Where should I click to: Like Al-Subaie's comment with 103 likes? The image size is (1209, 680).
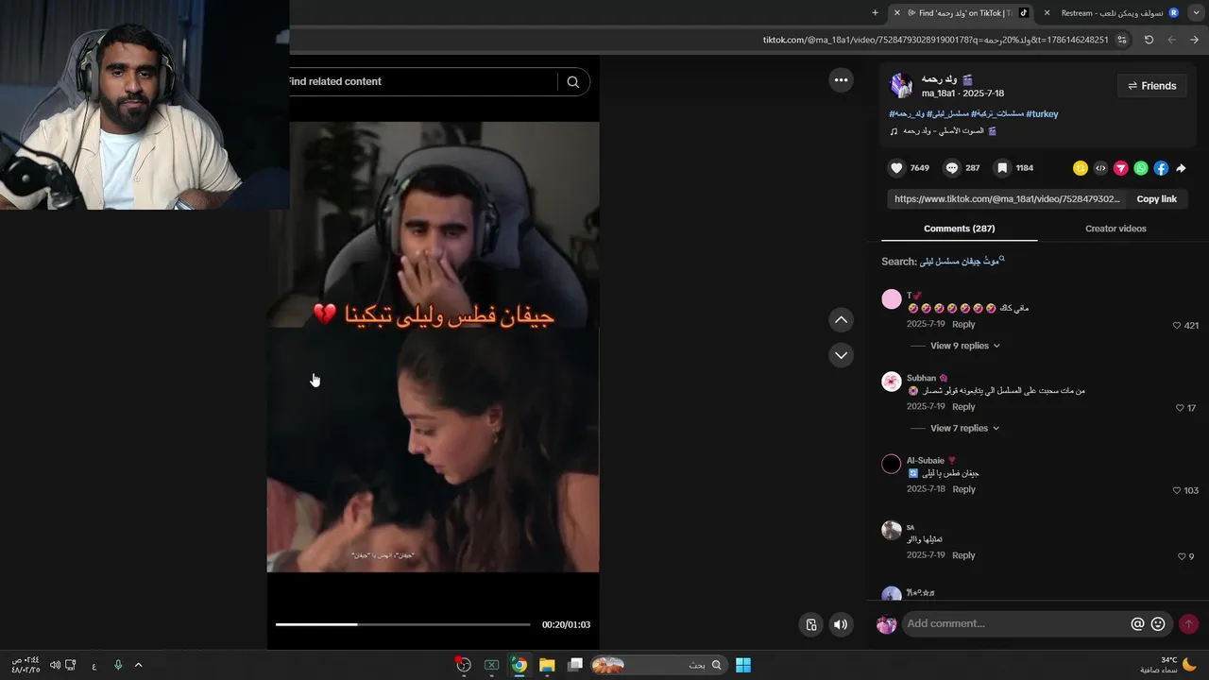[1177, 490]
